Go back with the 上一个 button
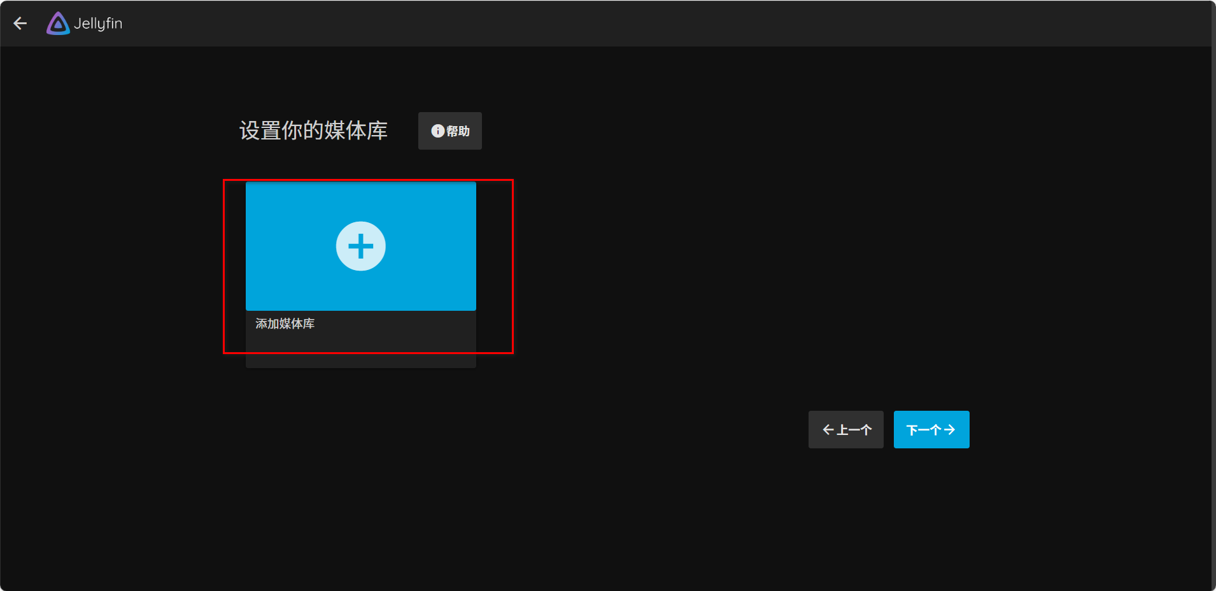Image resolution: width=1216 pixels, height=591 pixels. [x=845, y=430]
